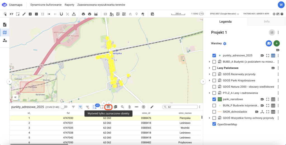This screenshot has height=145, width=286.
Task: Open the Raporty menu
Action: (69, 5)
